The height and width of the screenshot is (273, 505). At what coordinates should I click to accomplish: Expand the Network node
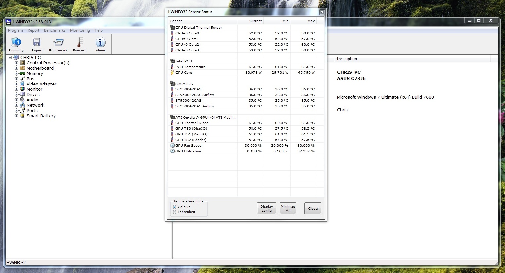pyautogui.click(x=16, y=105)
